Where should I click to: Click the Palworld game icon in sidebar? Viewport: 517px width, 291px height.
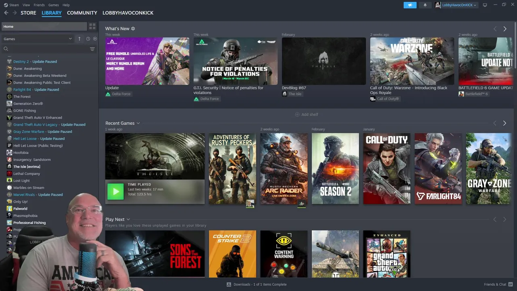click(x=9, y=209)
